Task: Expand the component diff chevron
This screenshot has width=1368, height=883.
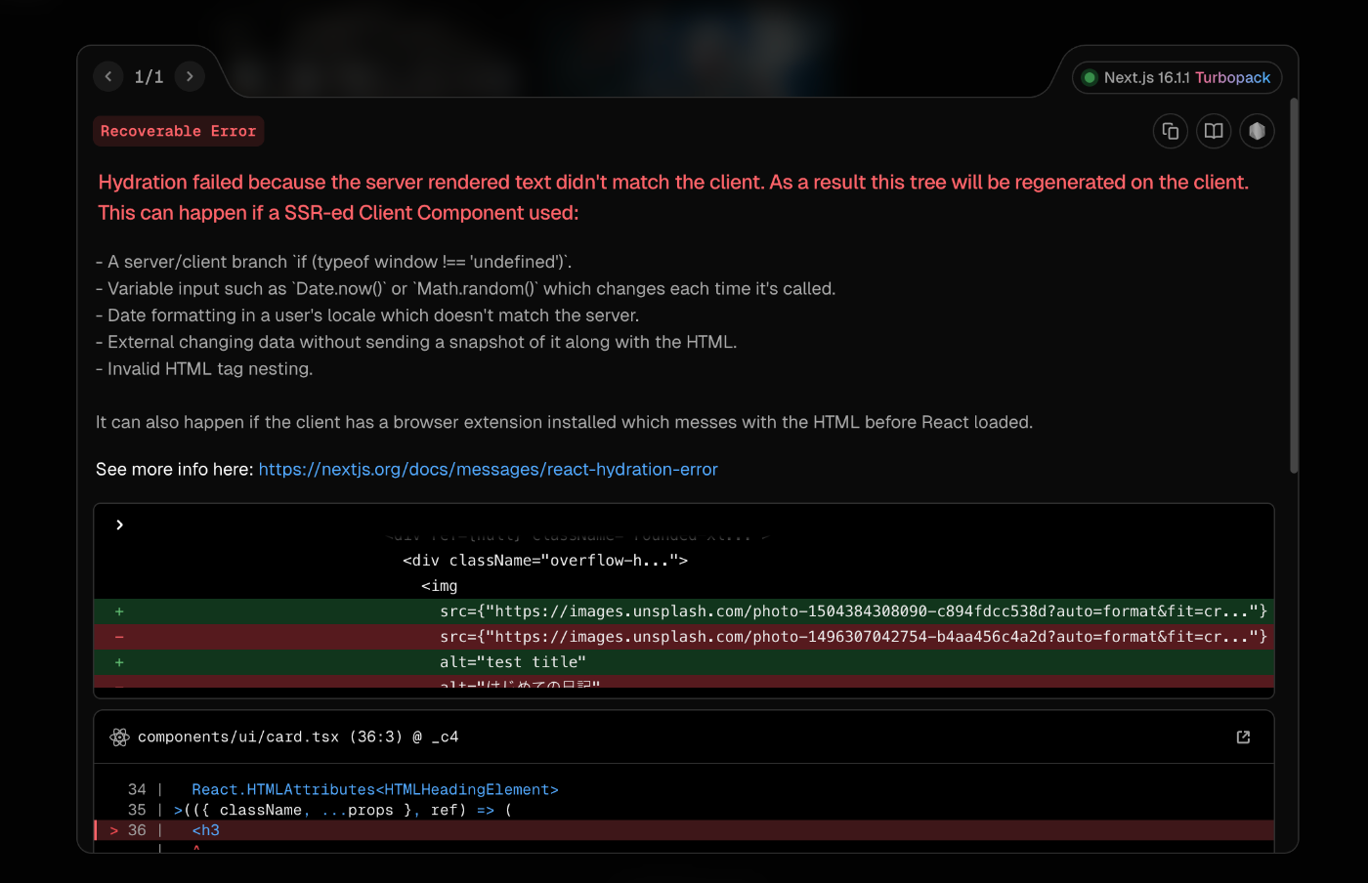Action: point(119,525)
